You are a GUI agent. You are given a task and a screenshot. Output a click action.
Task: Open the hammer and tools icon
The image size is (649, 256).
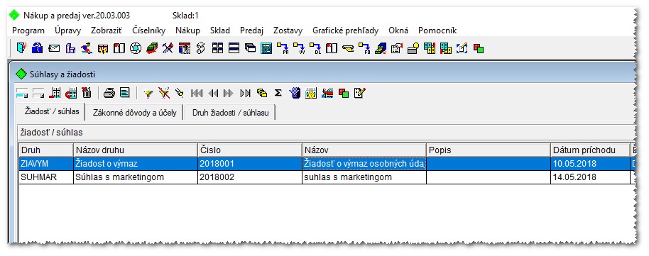click(168, 48)
